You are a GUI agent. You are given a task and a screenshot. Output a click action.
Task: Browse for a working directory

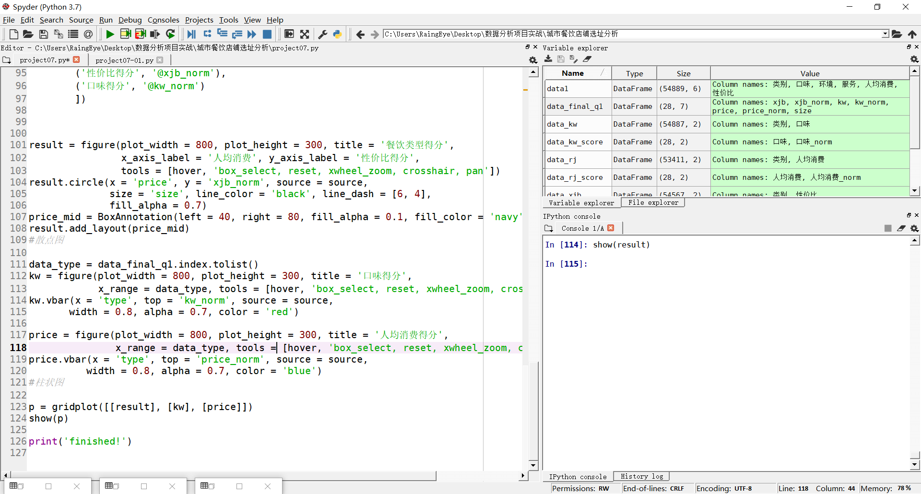tap(897, 34)
